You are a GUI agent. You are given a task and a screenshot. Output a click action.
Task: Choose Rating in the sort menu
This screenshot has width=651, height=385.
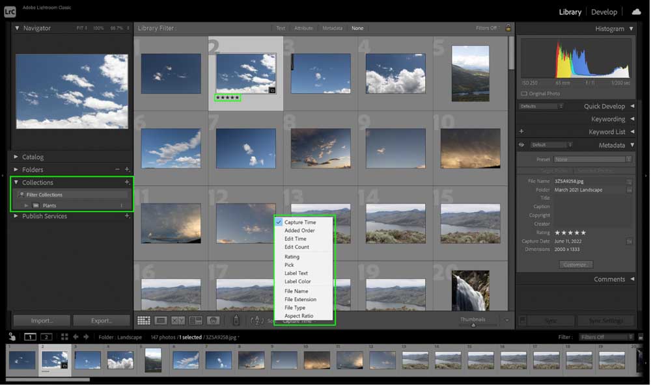tap(292, 257)
